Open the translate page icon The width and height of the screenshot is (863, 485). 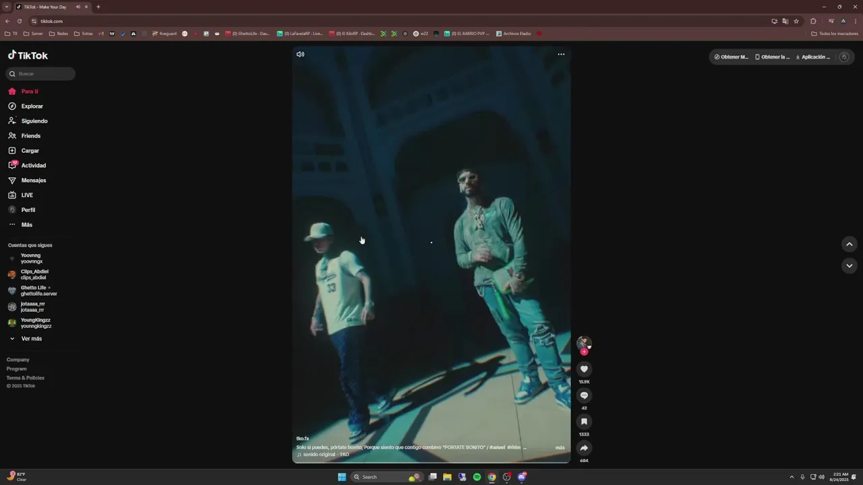coord(785,21)
